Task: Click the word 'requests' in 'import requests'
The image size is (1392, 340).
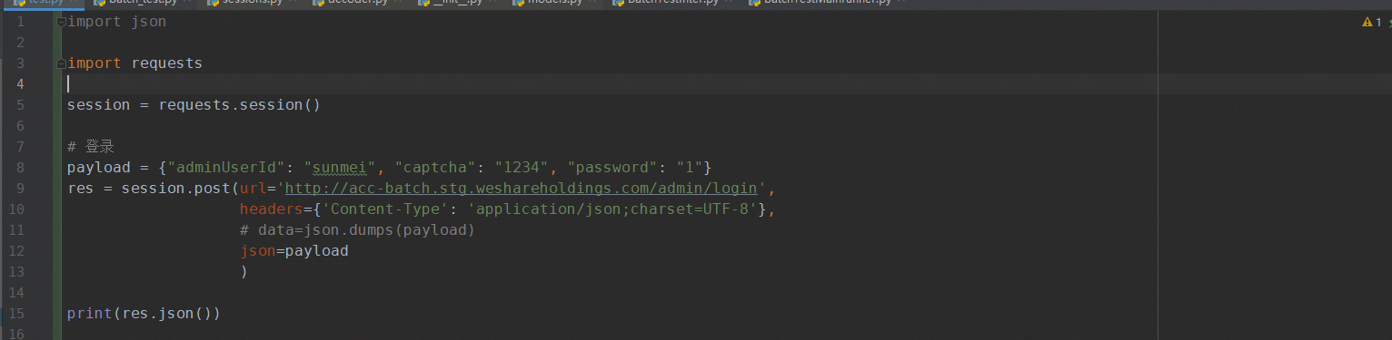Action: tap(166, 63)
